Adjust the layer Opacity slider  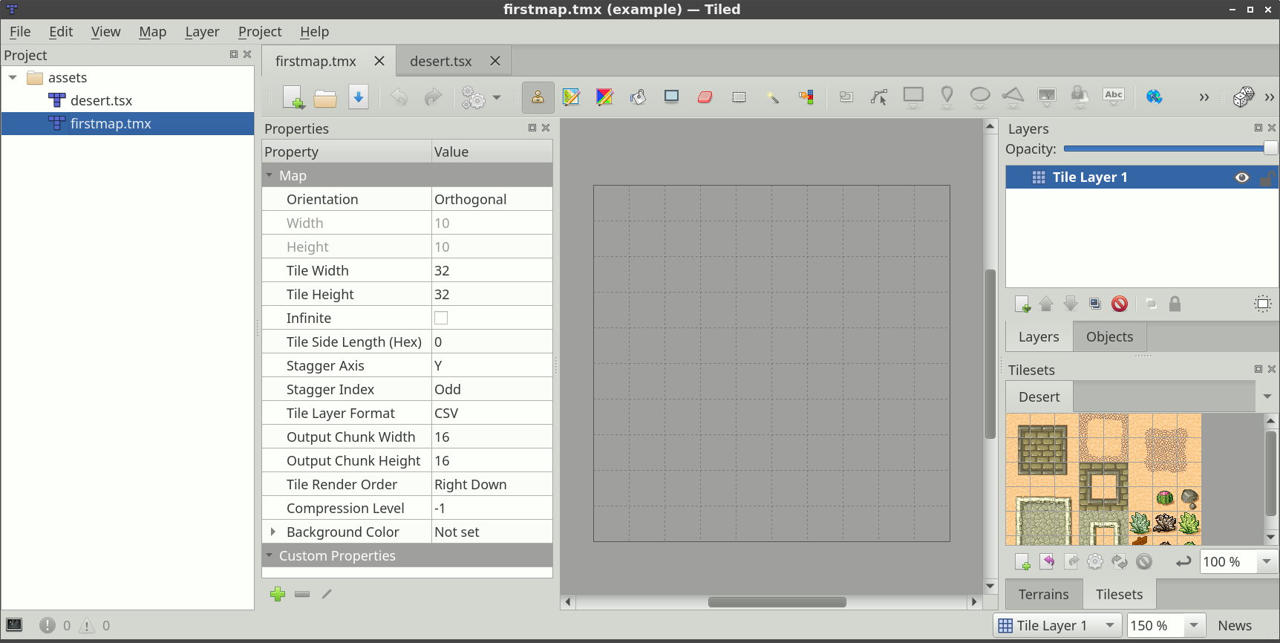1170,148
